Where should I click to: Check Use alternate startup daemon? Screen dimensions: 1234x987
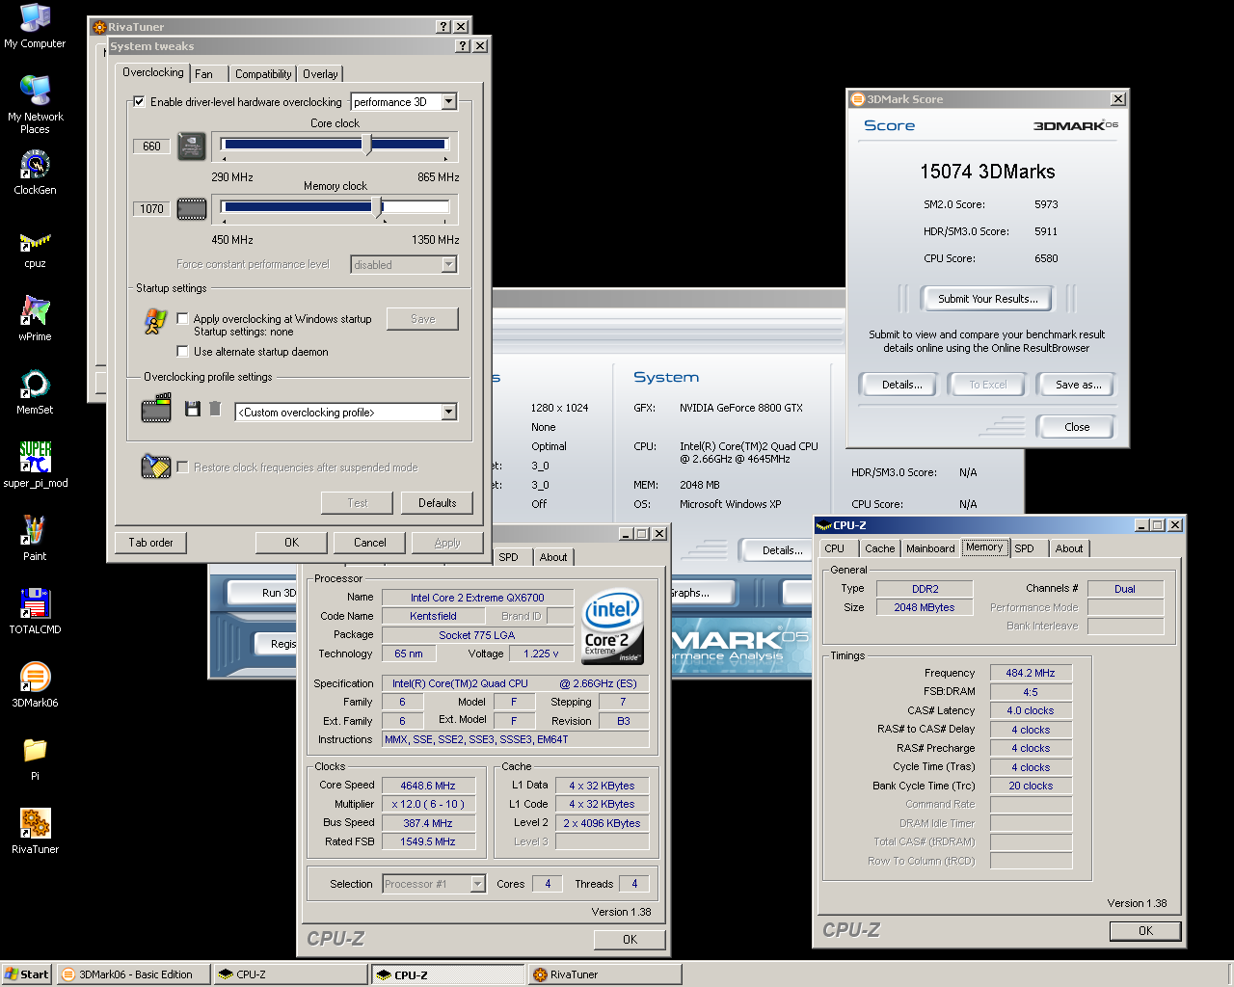point(182,352)
